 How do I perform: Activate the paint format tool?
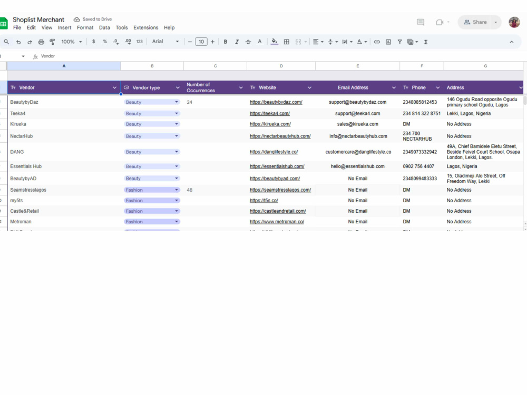point(52,42)
